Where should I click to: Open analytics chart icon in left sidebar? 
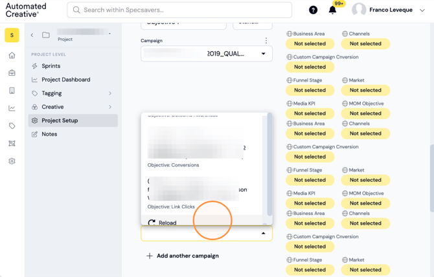tap(12, 108)
